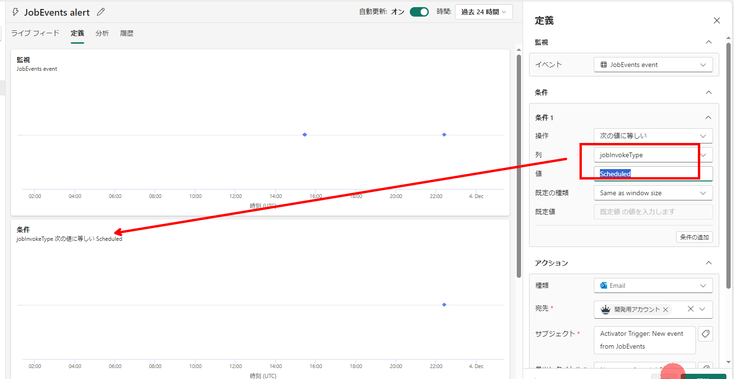Click the main content vertical scrollbar
This screenshot has width=734, height=379.
[x=519, y=166]
